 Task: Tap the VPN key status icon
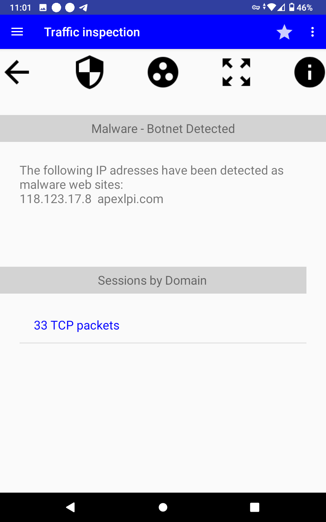256,7
